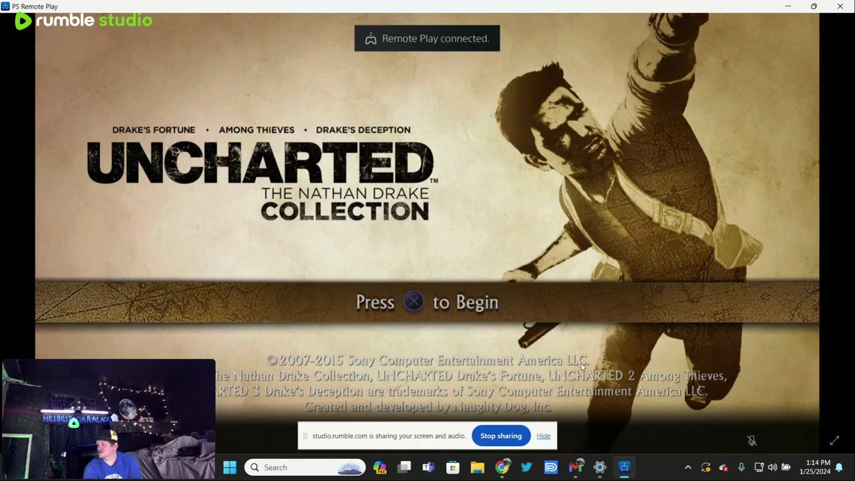The width and height of the screenshot is (855, 481).
Task: Click the Remote Play connected notification
Action: (427, 39)
